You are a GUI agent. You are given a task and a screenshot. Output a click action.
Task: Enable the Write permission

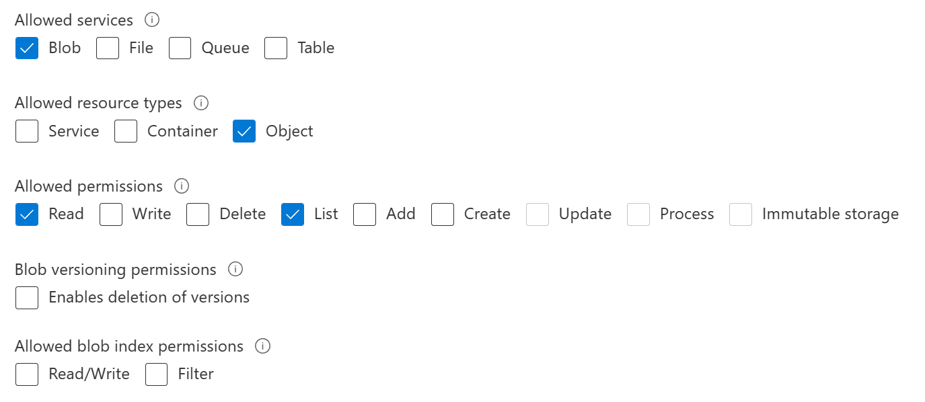coord(110,214)
